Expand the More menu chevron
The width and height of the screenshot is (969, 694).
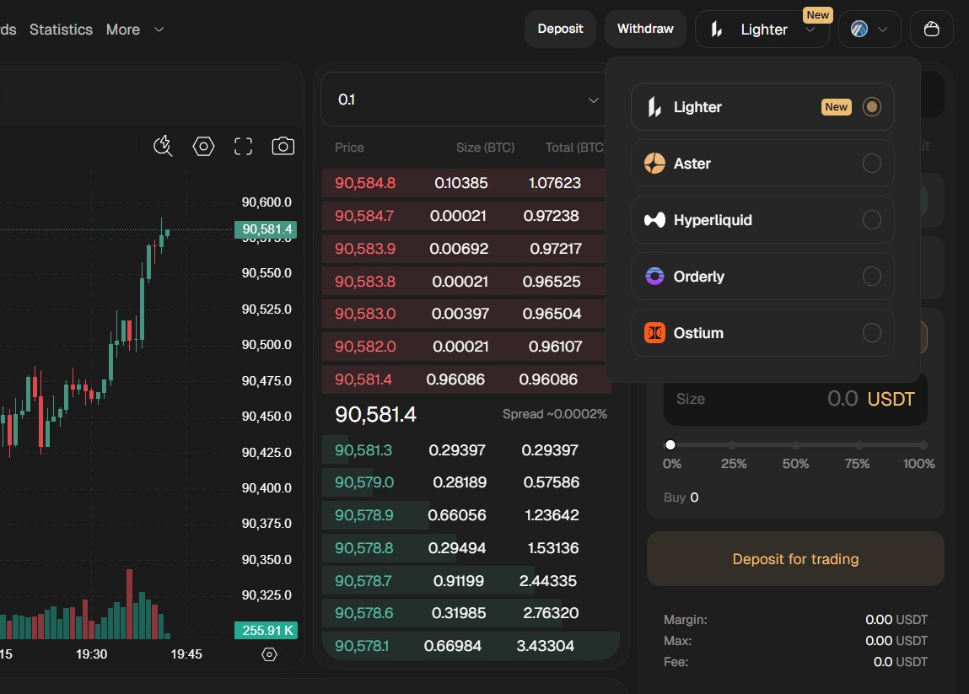pyautogui.click(x=159, y=30)
